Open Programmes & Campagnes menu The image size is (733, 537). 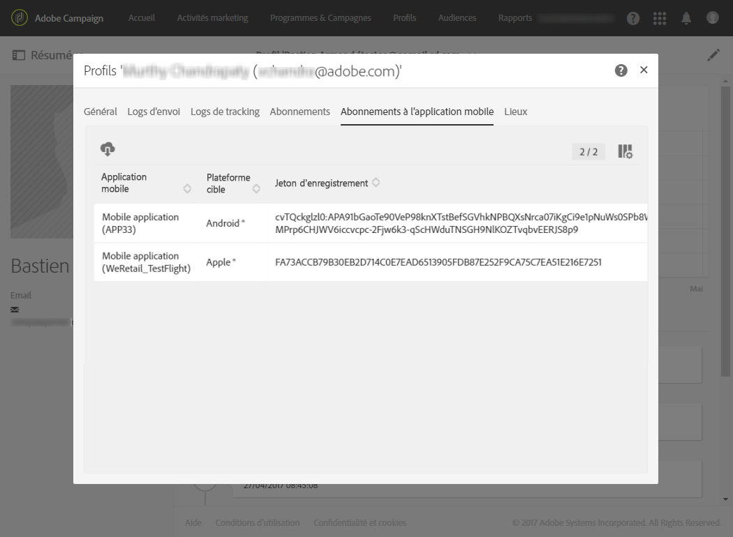click(x=320, y=17)
